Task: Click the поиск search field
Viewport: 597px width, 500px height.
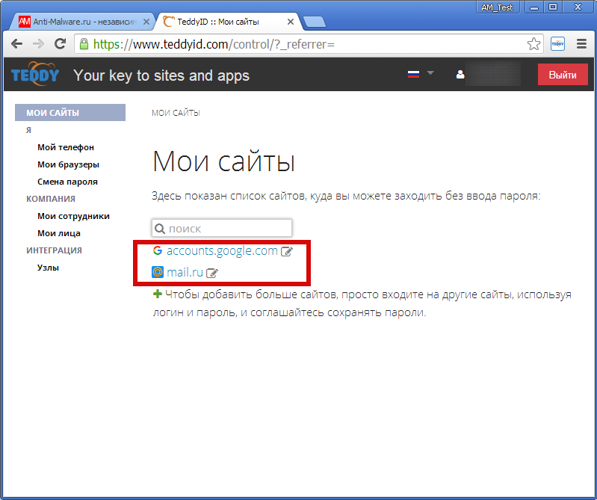Action: tap(222, 229)
